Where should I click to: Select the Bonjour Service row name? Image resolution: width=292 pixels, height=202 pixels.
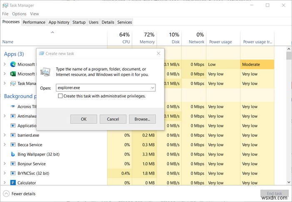coord(32,164)
